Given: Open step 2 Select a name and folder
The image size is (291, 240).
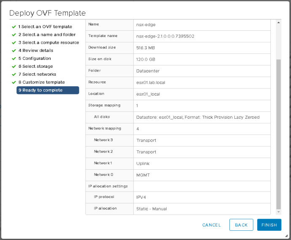Looking at the screenshot, I should [47, 35].
